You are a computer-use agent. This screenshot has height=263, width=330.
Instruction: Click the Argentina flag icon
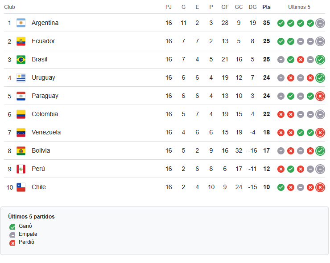click(x=21, y=23)
